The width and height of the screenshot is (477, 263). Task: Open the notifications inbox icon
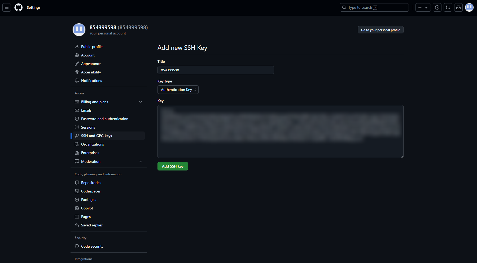click(458, 7)
